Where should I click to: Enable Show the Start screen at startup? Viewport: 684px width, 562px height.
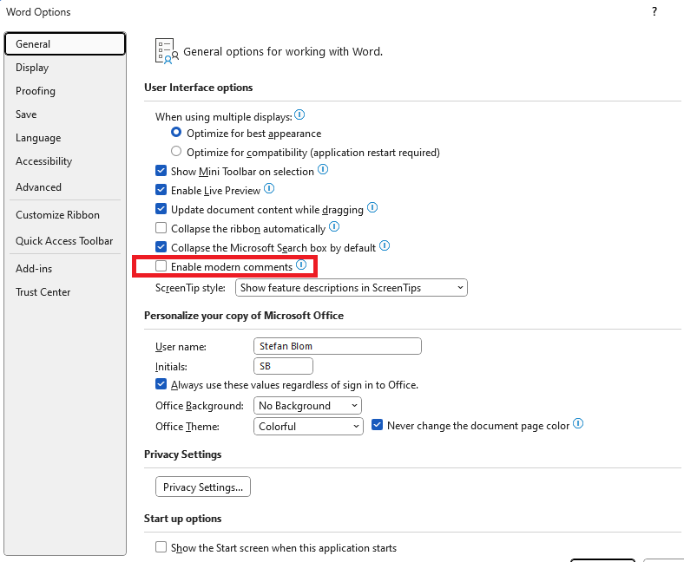(161, 547)
